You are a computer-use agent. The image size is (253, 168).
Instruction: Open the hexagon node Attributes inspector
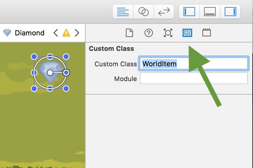point(168,33)
